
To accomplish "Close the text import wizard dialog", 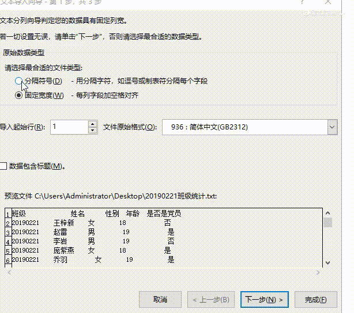I will coord(328,2).
